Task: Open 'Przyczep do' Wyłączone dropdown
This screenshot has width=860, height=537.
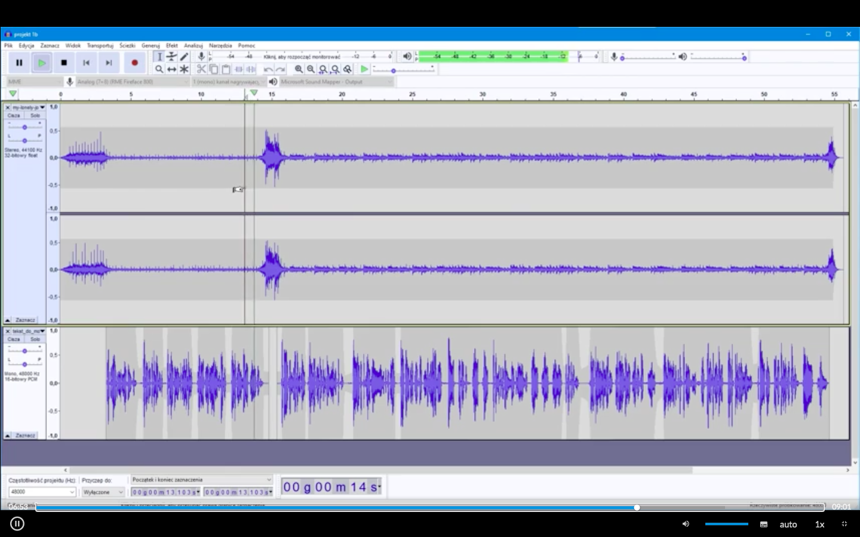Action: [103, 492]
